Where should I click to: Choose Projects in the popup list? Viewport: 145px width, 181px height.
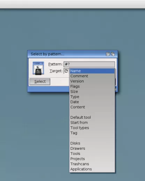(x=92, y=159)
